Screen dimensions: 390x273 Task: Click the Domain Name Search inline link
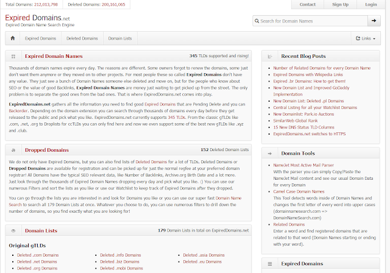click(x=125, y=201)
